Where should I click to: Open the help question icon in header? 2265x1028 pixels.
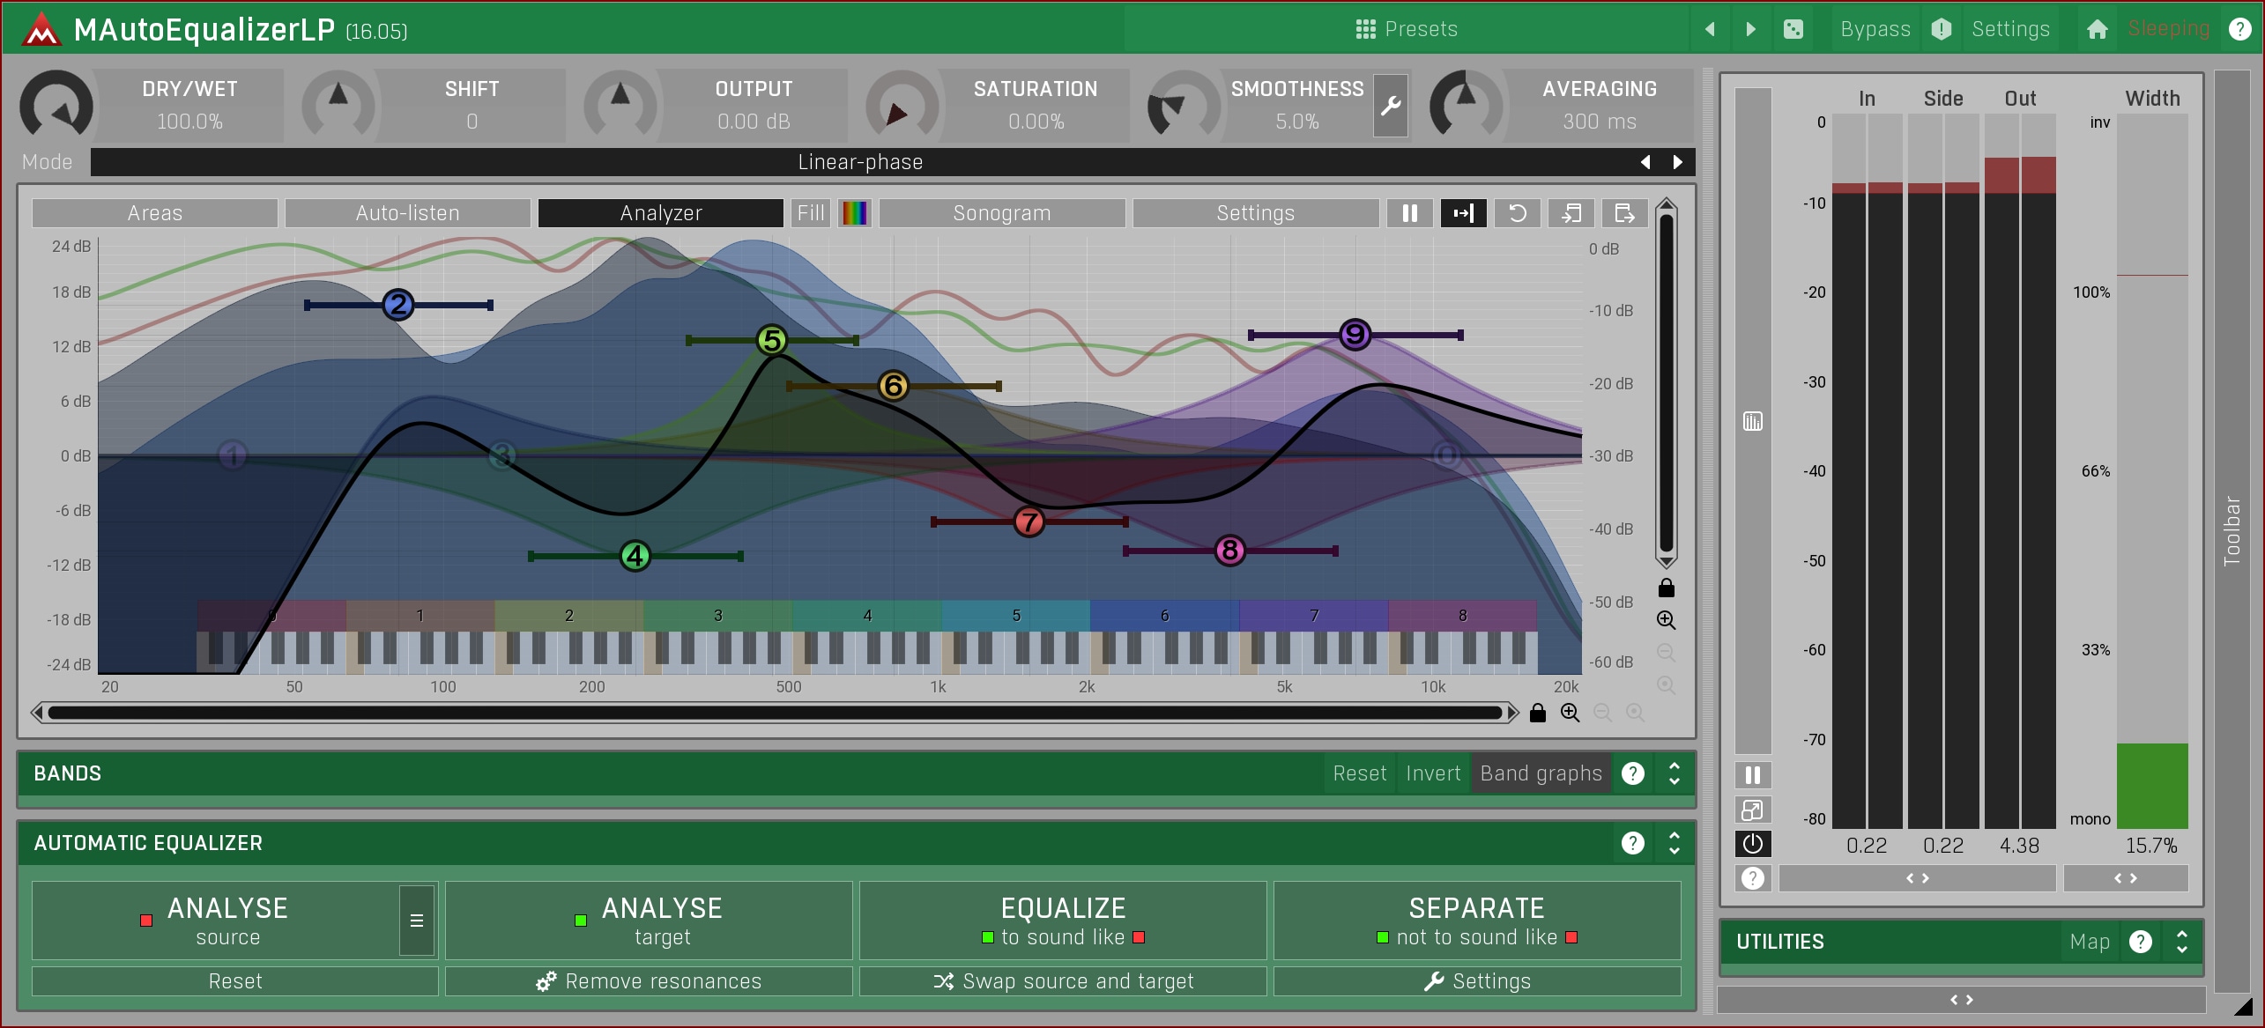click(x=2239, y=29)
